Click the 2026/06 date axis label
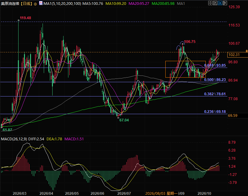This screenshot has width=248, height=196. (x=98, y=194)
